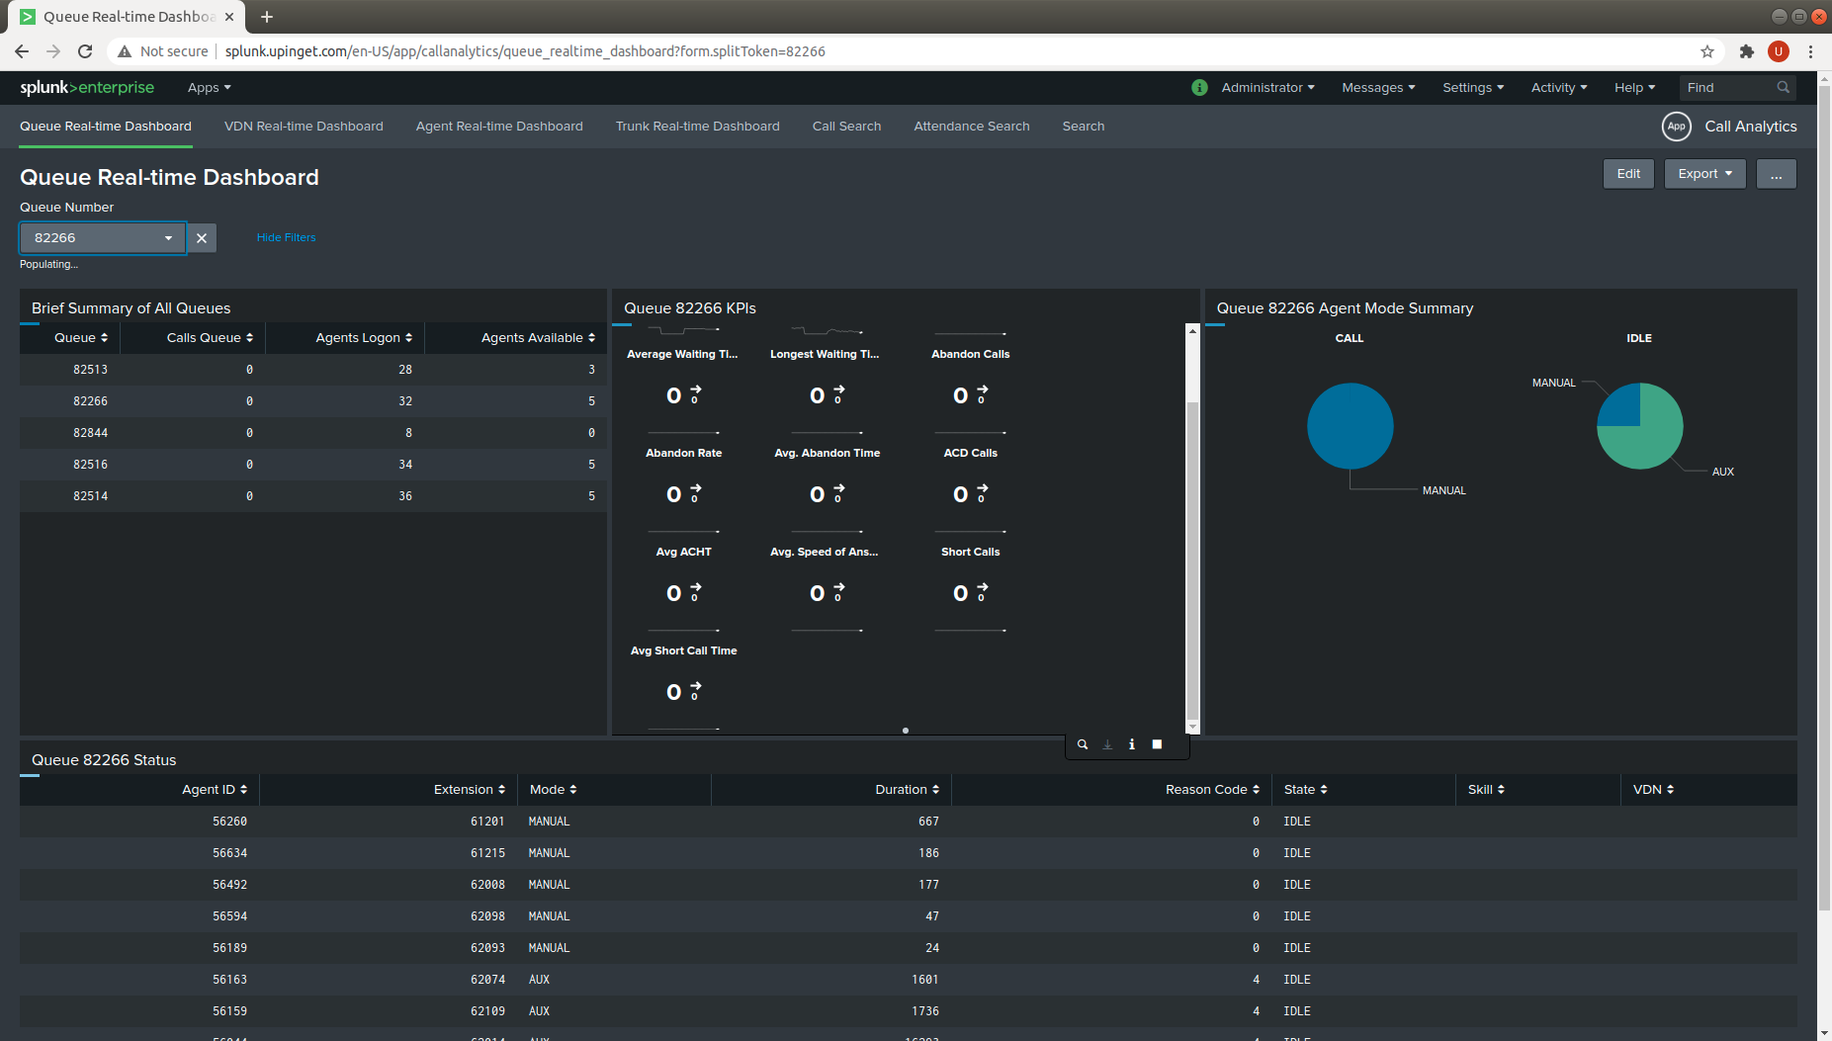1832x1041 pixels.
Task: Expand the Activity menu
Action: click(1559, 87)
